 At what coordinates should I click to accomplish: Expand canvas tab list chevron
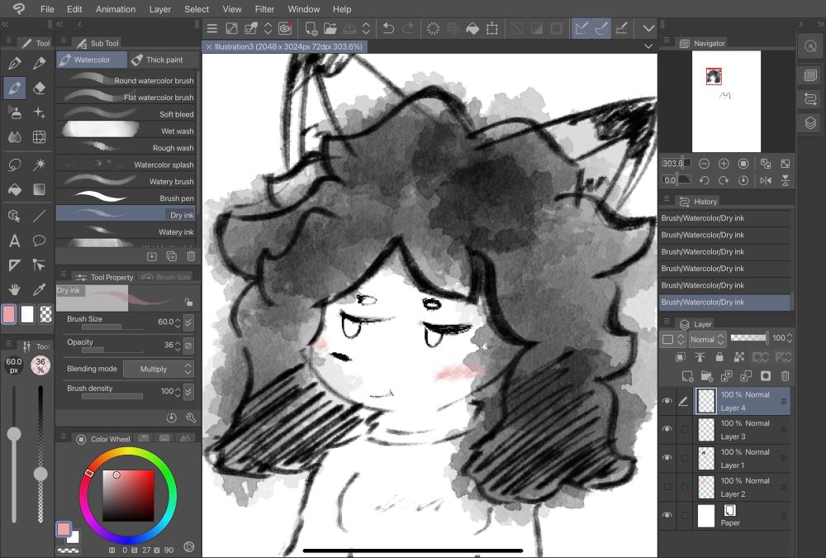click(x=648, y=46)
